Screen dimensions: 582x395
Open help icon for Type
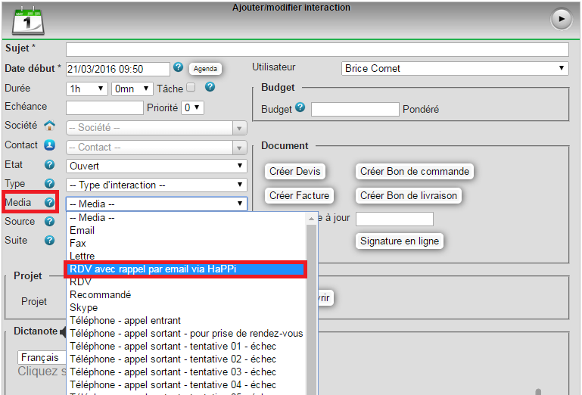(x=49, y=183)
